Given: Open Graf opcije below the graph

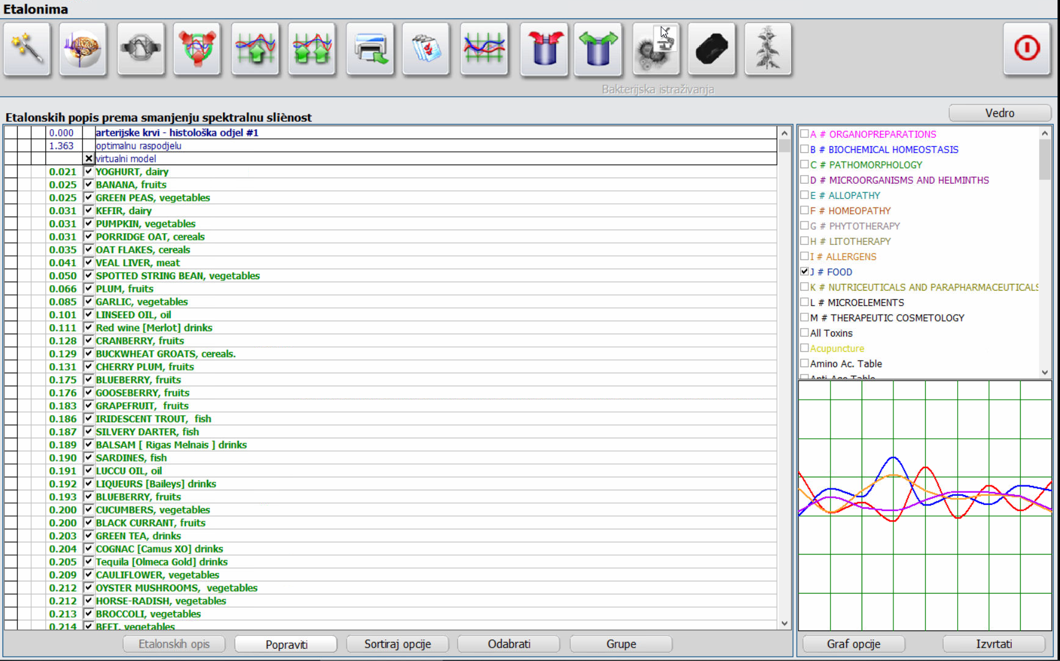Looking at the screenshot, I should tap(853, 644).
